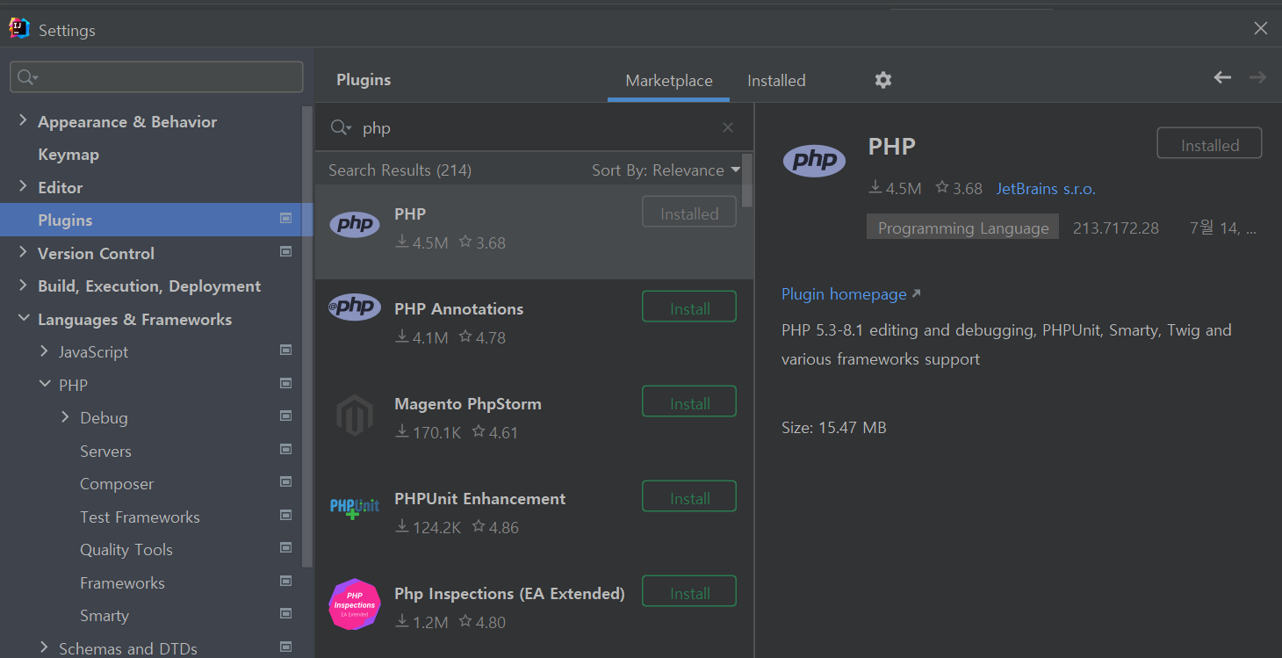Install the PHPUnit Enhancement plugin
The width and height of the screenshot is (1282, 658).
coord(689,496)
